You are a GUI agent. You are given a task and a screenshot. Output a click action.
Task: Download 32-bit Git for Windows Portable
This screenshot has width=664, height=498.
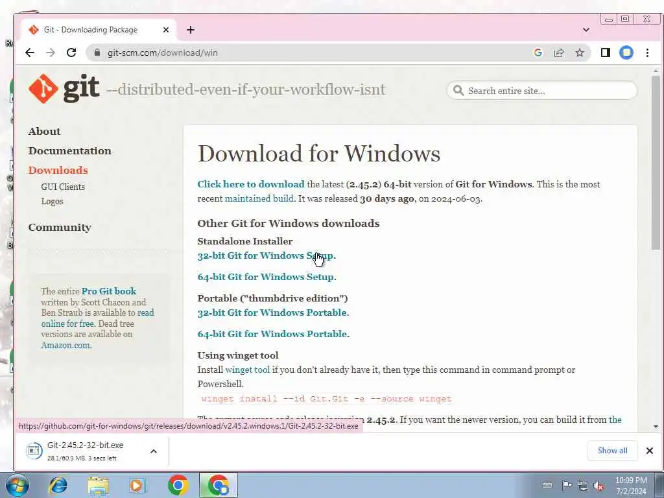point(273,313)
